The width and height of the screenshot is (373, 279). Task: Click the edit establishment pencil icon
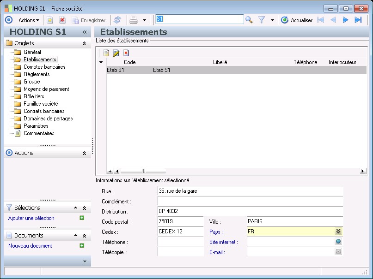pos(116,53)
